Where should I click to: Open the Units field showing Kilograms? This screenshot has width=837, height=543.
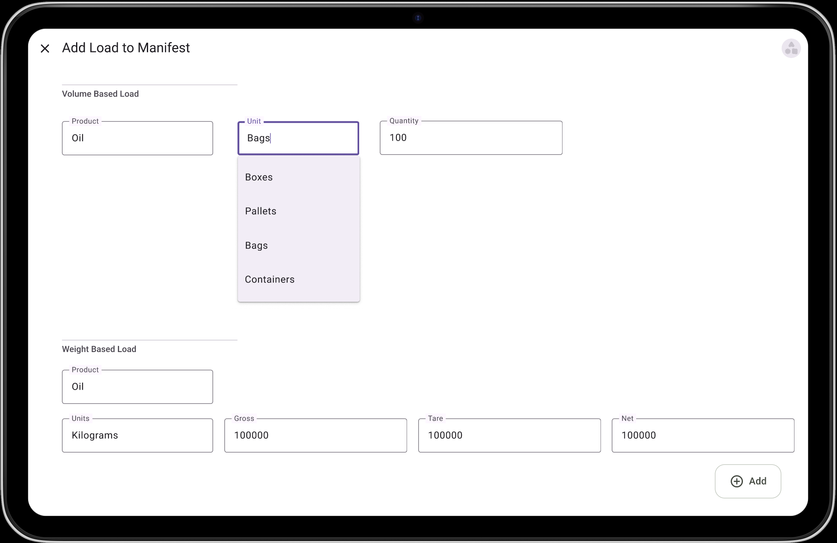click(x=137, y=435)
